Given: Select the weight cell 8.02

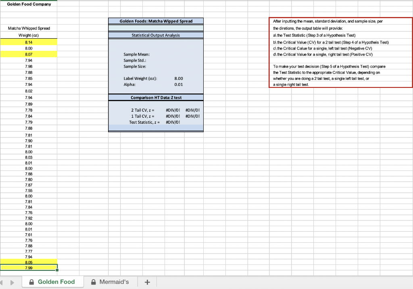Looking at the screenshot, I should point(29,91).
